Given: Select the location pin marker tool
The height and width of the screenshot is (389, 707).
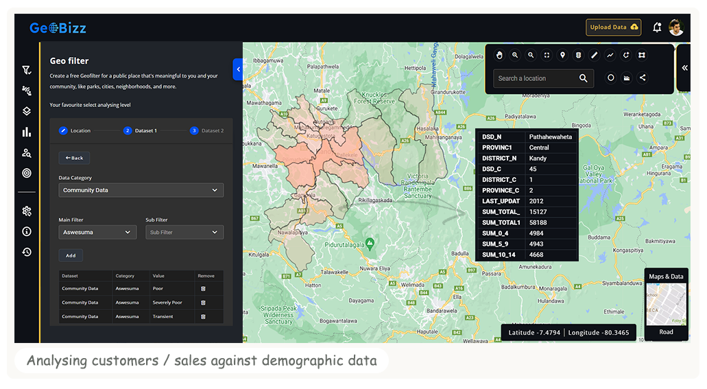Looking at the screenshot, I should click(x=562, y=55).
